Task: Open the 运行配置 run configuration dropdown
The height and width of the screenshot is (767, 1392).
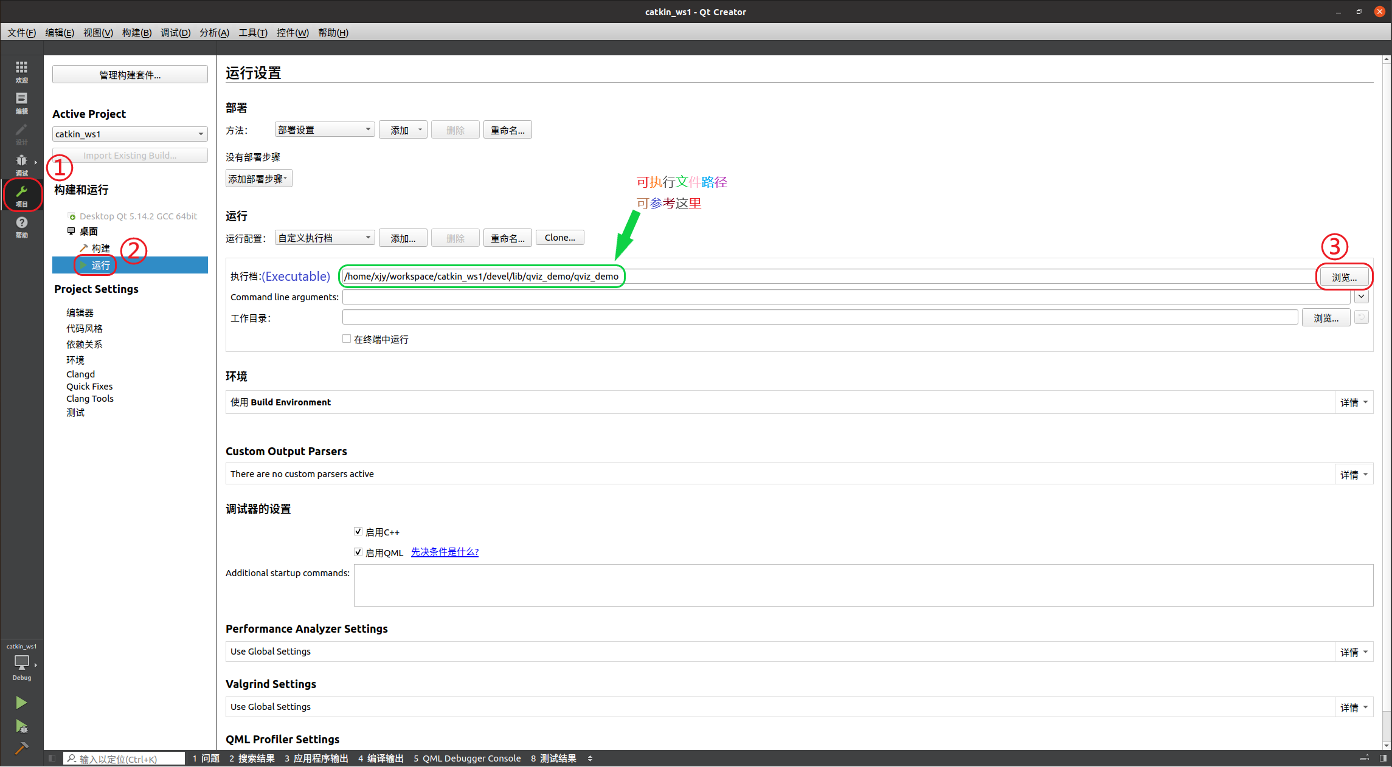Action: pos(324,238)
